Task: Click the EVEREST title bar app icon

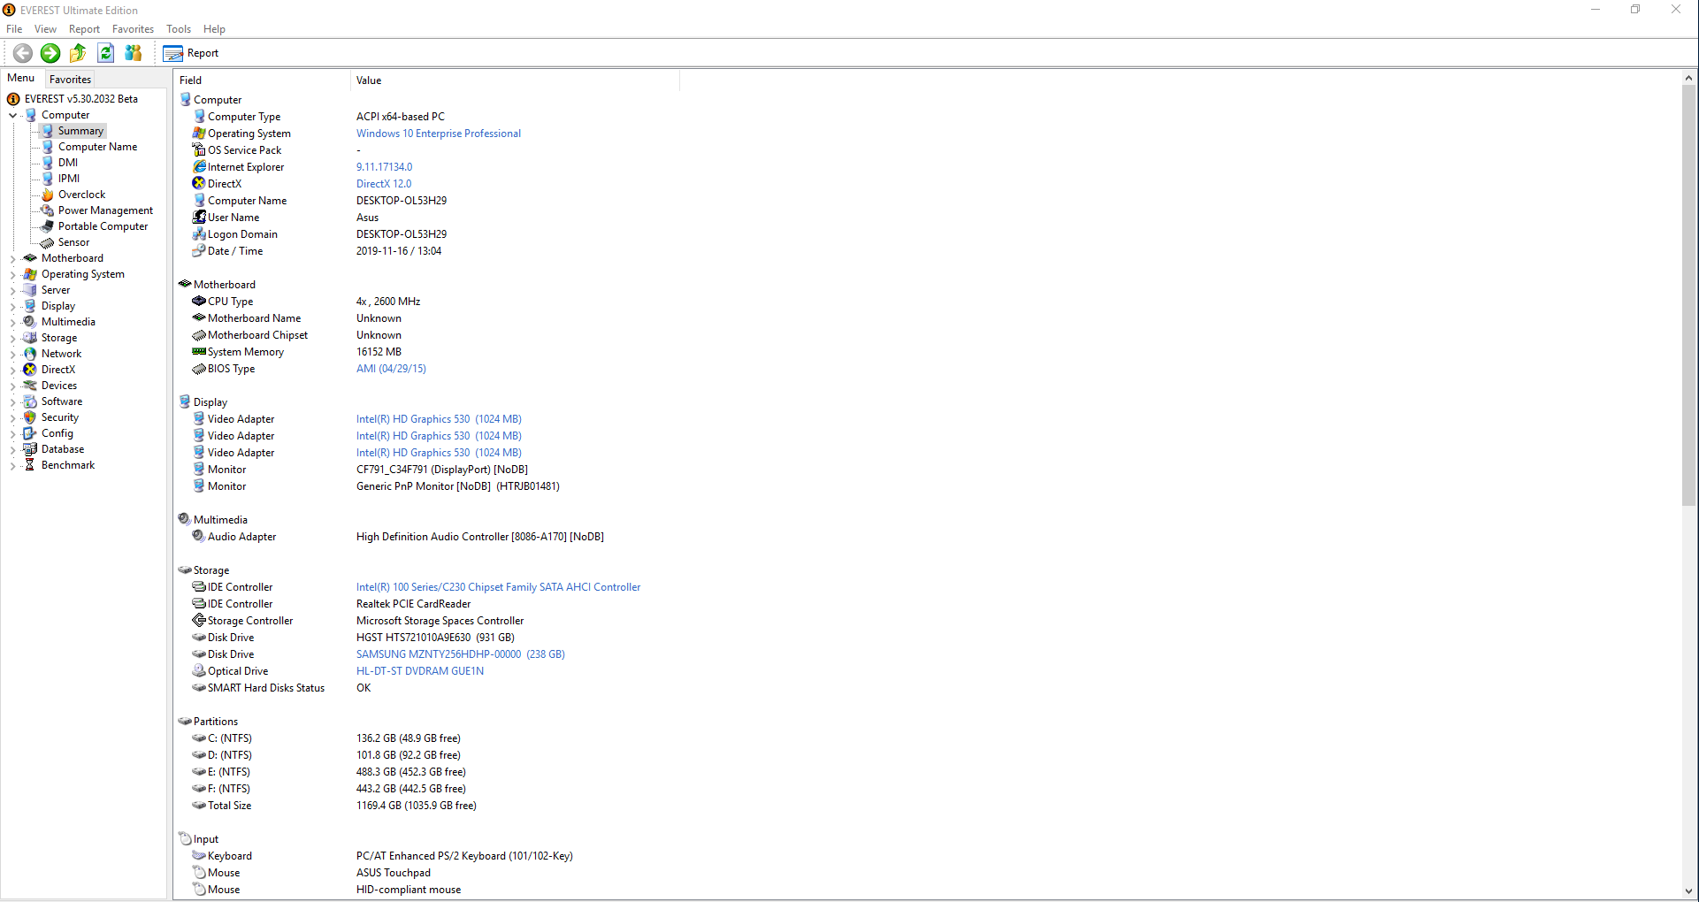Action: 9,10
